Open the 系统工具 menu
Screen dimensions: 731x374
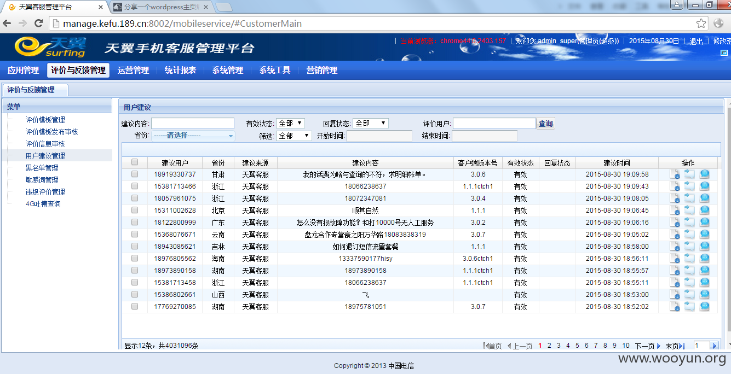pyautogui.click(x=274, y=70)
